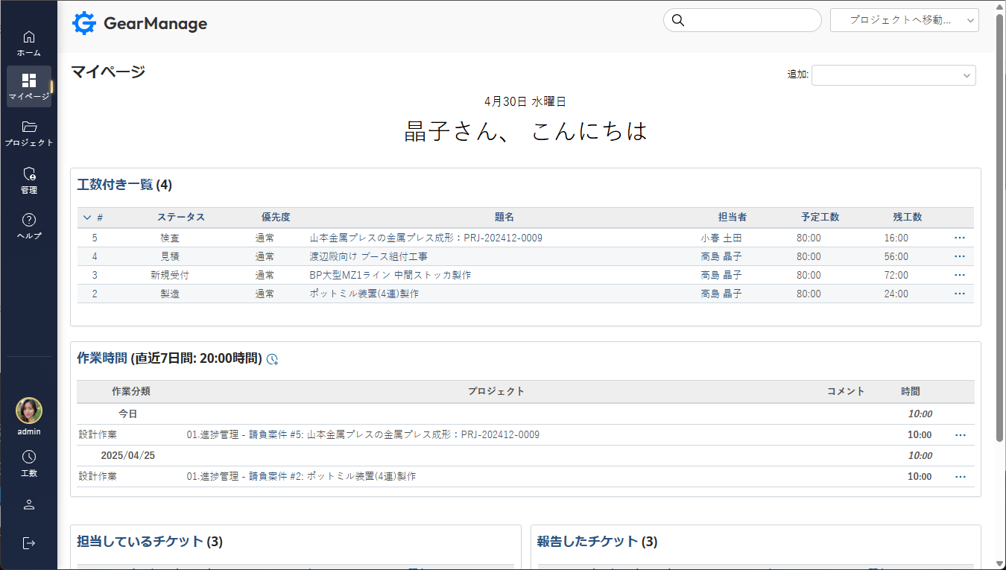Open the Help question mark icon
This screenshot has width=1006, height=570.
point(29,220)
